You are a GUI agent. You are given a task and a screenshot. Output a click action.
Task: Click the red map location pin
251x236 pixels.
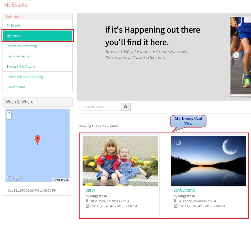[x=38, y=140]
